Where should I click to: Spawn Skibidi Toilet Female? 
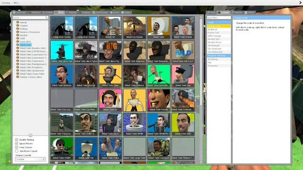click(x=159, y=100)
